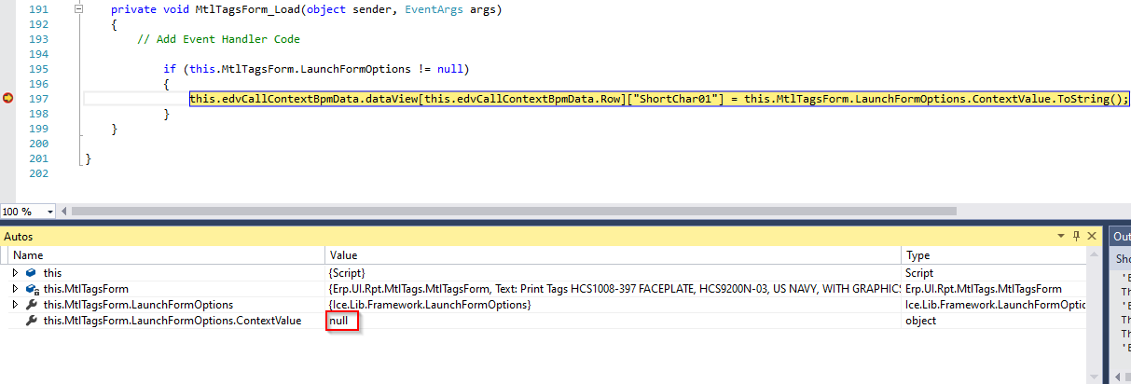Screen dimensions: 1131x384
Task: Expand the this.MtlTagsForm row
Action: 15,289
